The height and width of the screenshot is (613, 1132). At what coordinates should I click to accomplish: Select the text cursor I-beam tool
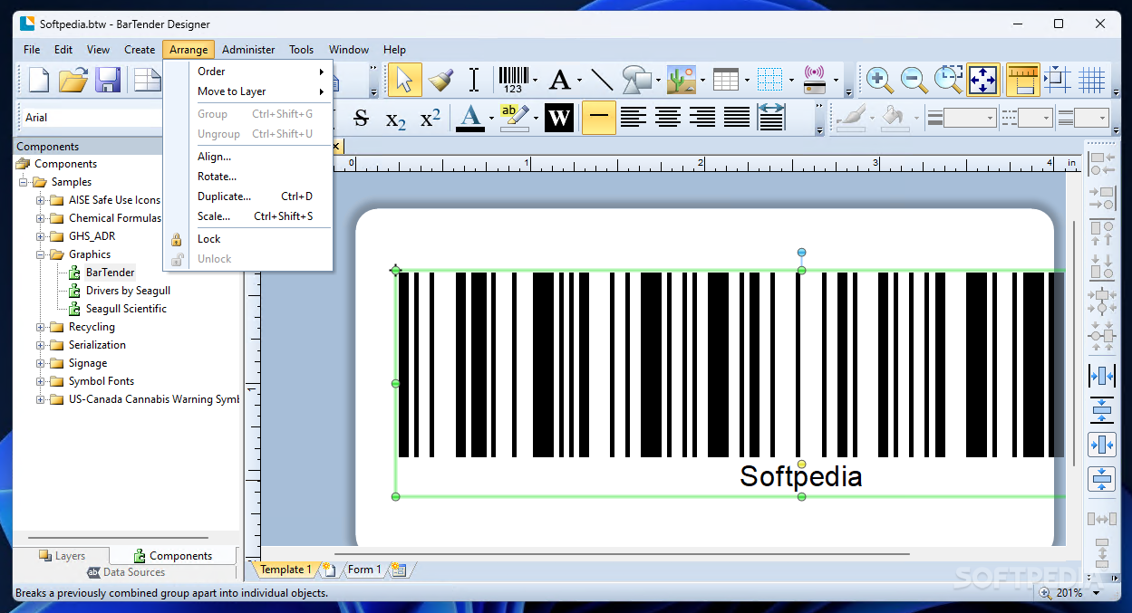[474, 80]
